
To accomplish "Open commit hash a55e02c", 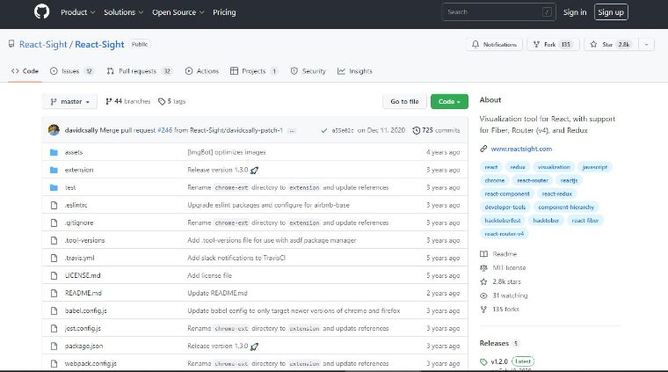I will (343, 130).
